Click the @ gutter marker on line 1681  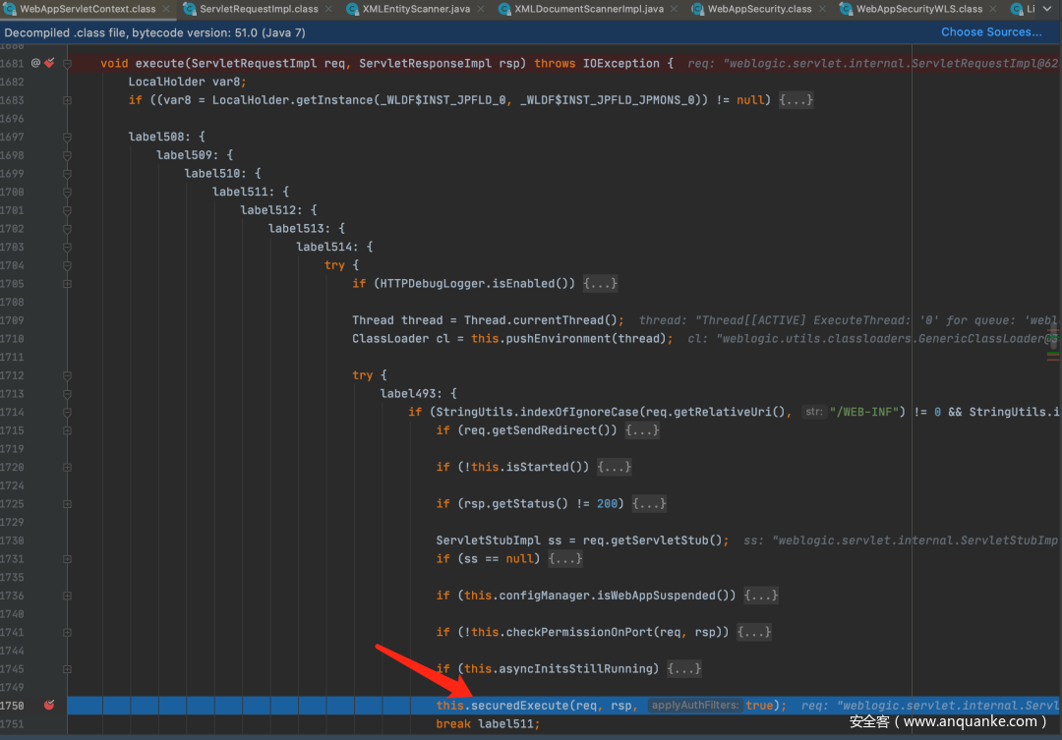pyautogui.click(x=35, y=63)
